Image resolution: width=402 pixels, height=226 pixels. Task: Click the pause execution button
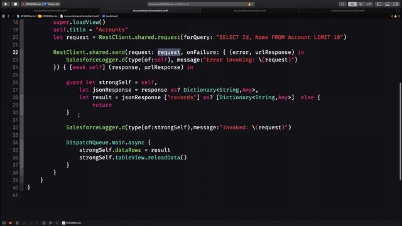tap(17, 223)
